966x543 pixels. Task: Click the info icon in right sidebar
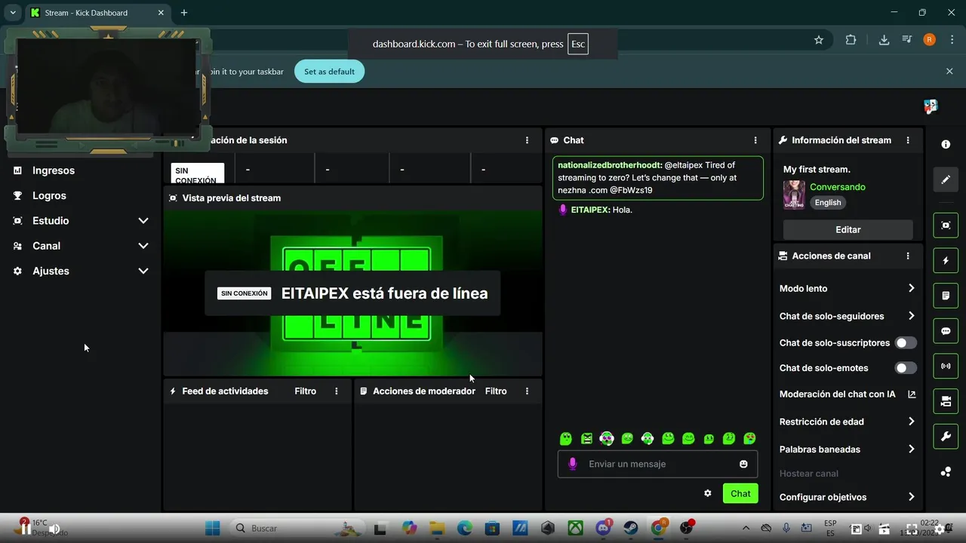pyautogui.click(x=946, y=144)
